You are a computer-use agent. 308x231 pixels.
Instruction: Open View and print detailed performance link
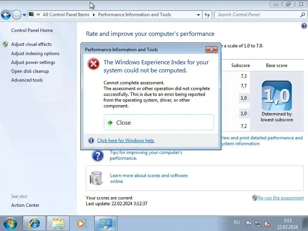[261, 141]
